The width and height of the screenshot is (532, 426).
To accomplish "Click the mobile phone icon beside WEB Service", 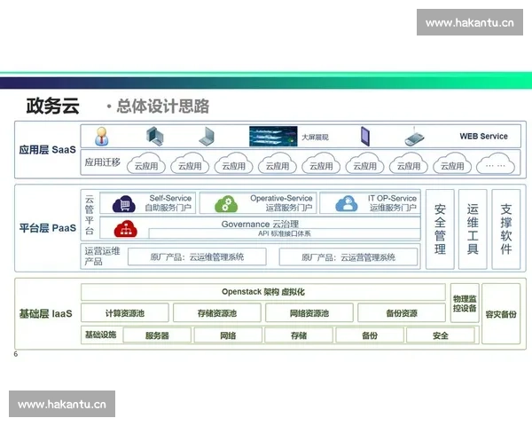I will 415,138.
